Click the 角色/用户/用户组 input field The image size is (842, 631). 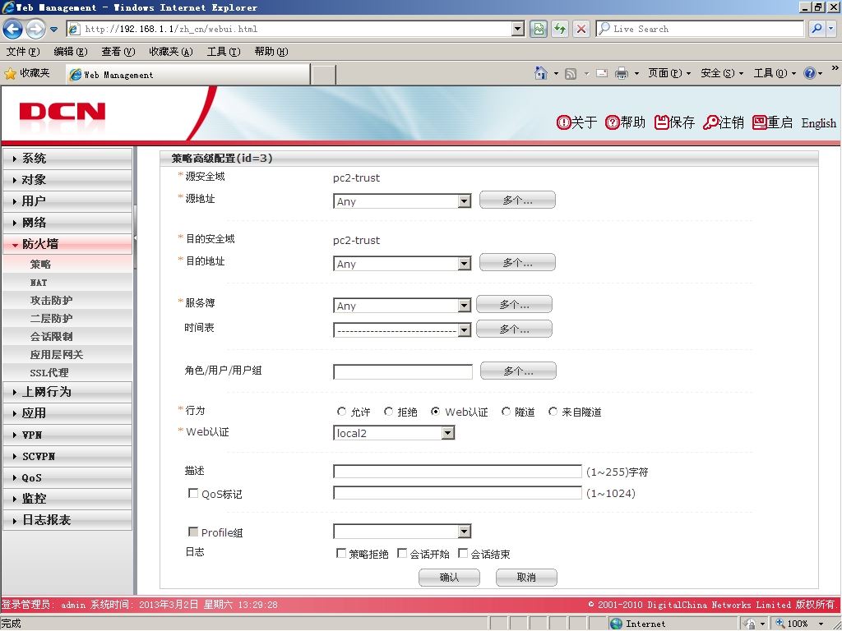pyautogui.click(x=403, y=371)
